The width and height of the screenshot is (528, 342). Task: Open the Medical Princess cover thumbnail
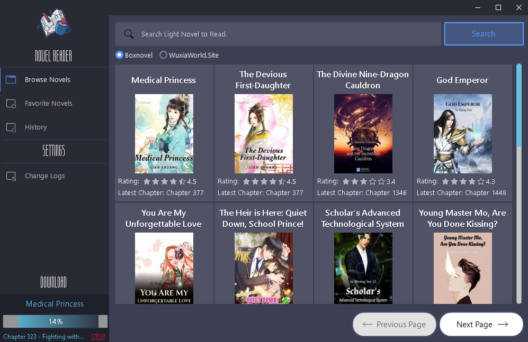(164, 134)
